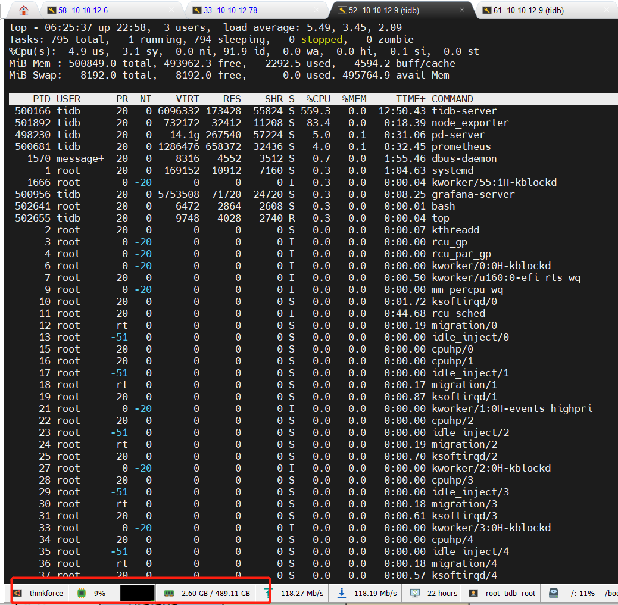Click the disk drive icon

pyautogui.click(x=554, y=593)
